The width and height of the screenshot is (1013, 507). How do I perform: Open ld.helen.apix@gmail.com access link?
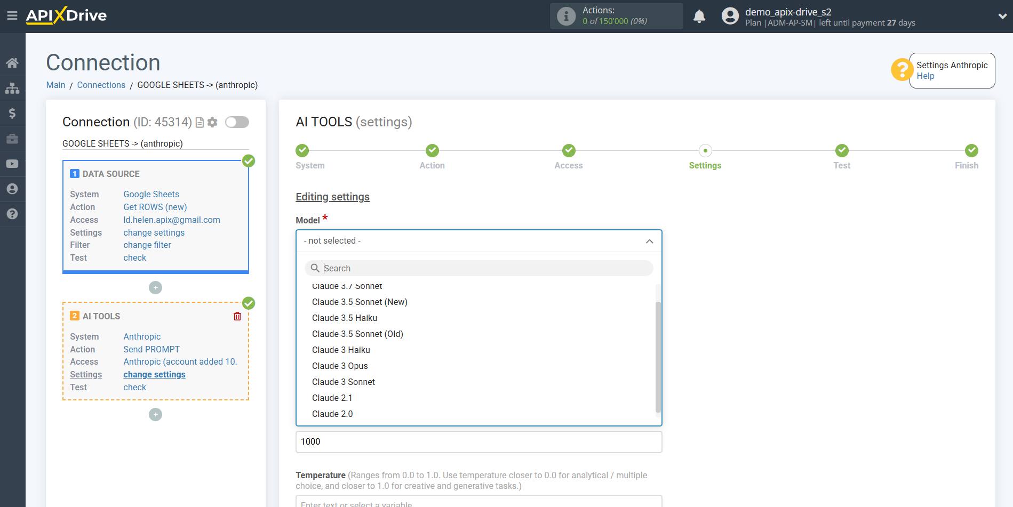pos(171,220)
